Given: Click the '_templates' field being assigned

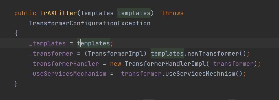Looking at the screenshot, I should (x=47, y=43).
